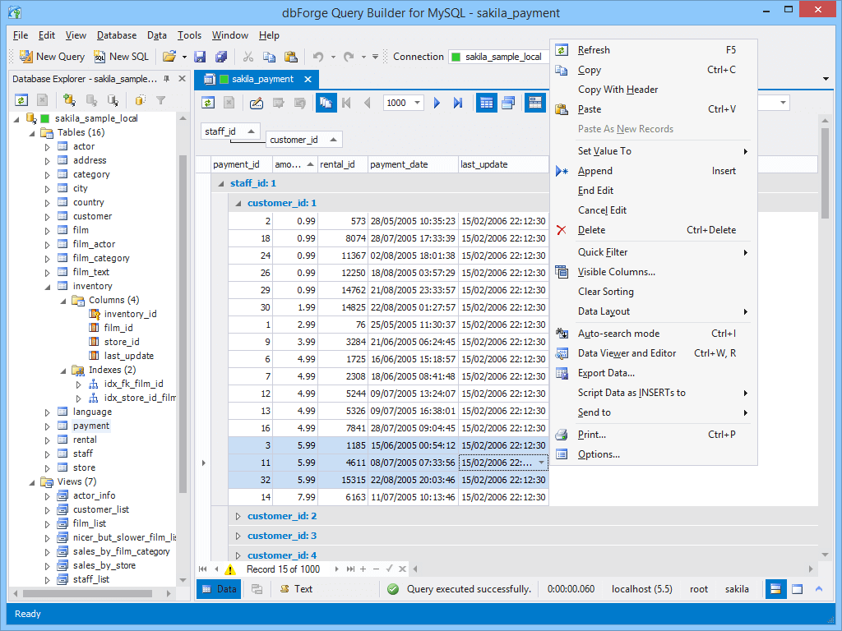
Task: Move to first record in record navigator
Action: [202, 569]
